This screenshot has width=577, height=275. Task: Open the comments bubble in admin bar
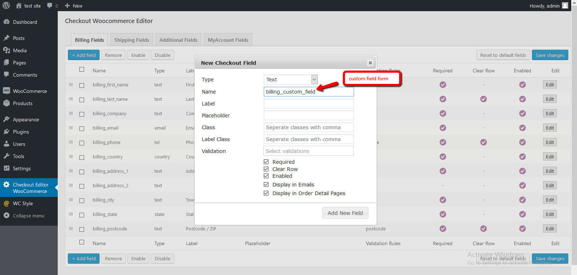click(x=50, y=6)
